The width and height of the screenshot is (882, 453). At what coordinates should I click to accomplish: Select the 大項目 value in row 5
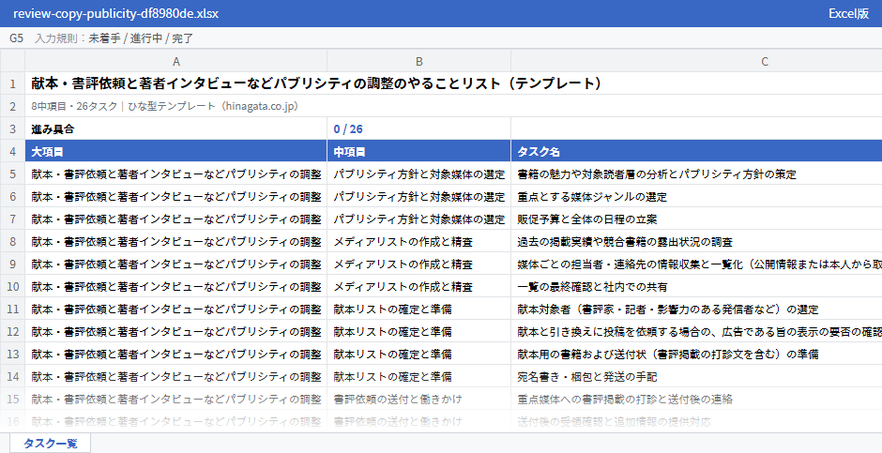tap(176, 174)
